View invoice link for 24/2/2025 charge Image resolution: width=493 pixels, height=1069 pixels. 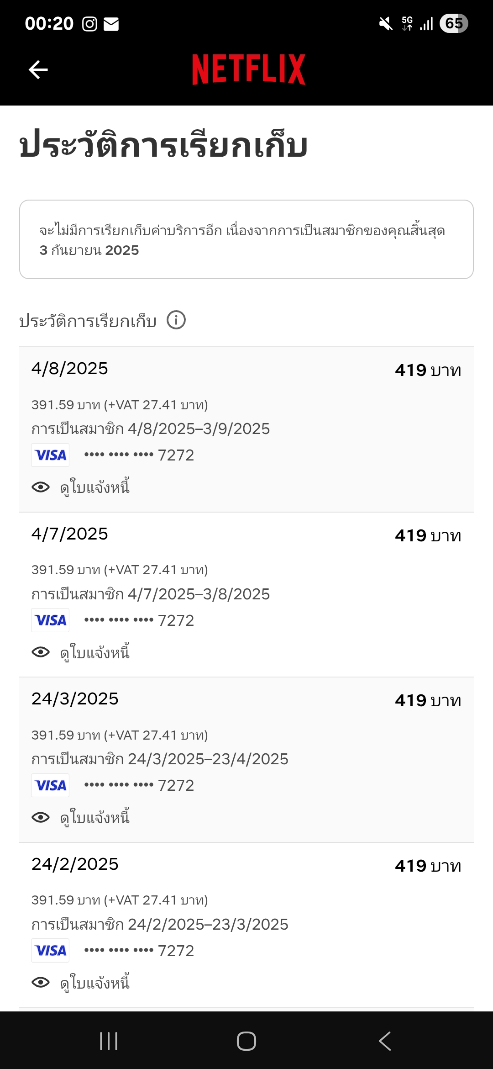(x=95, y=983)
